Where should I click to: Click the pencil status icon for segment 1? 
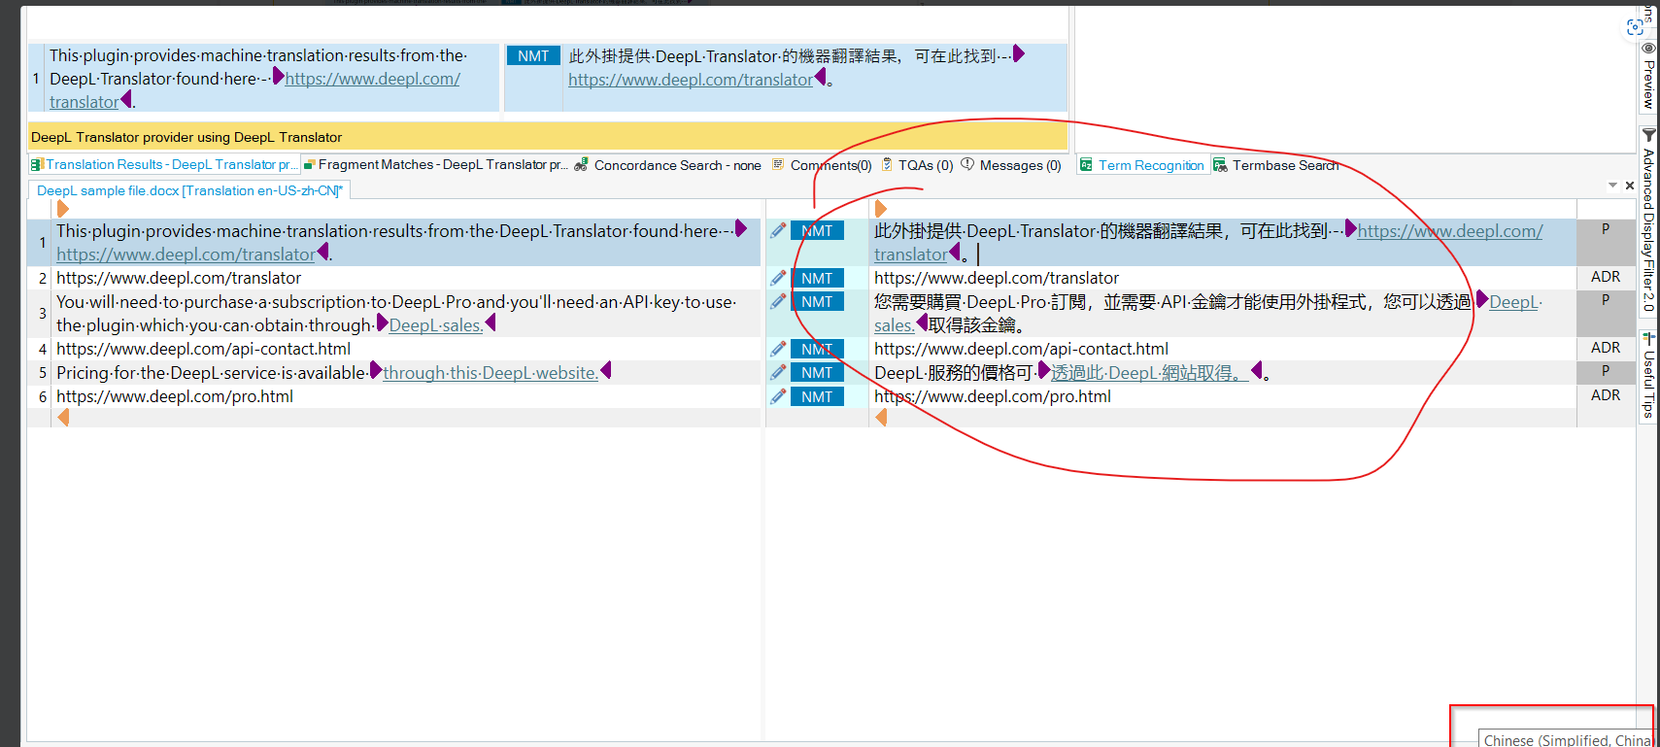click(778, 230)
